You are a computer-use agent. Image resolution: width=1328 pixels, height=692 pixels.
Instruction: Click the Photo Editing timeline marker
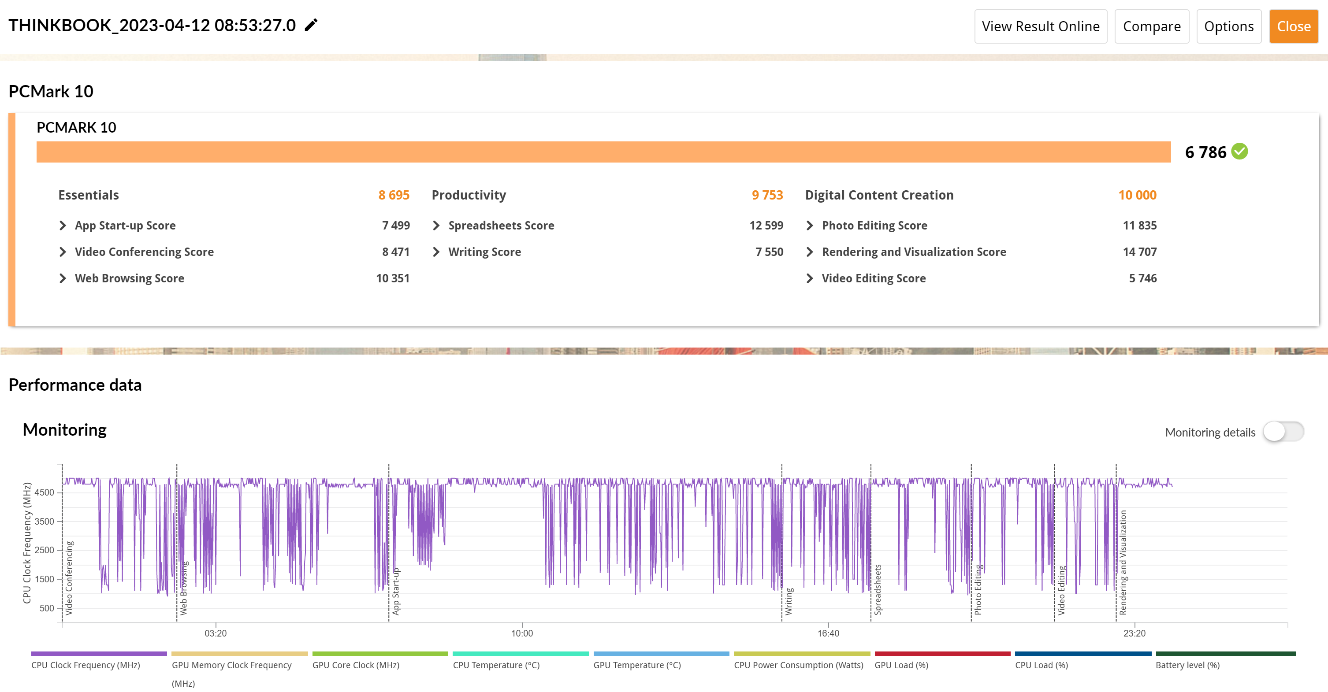pyautogui.click(x=978, y=589)
